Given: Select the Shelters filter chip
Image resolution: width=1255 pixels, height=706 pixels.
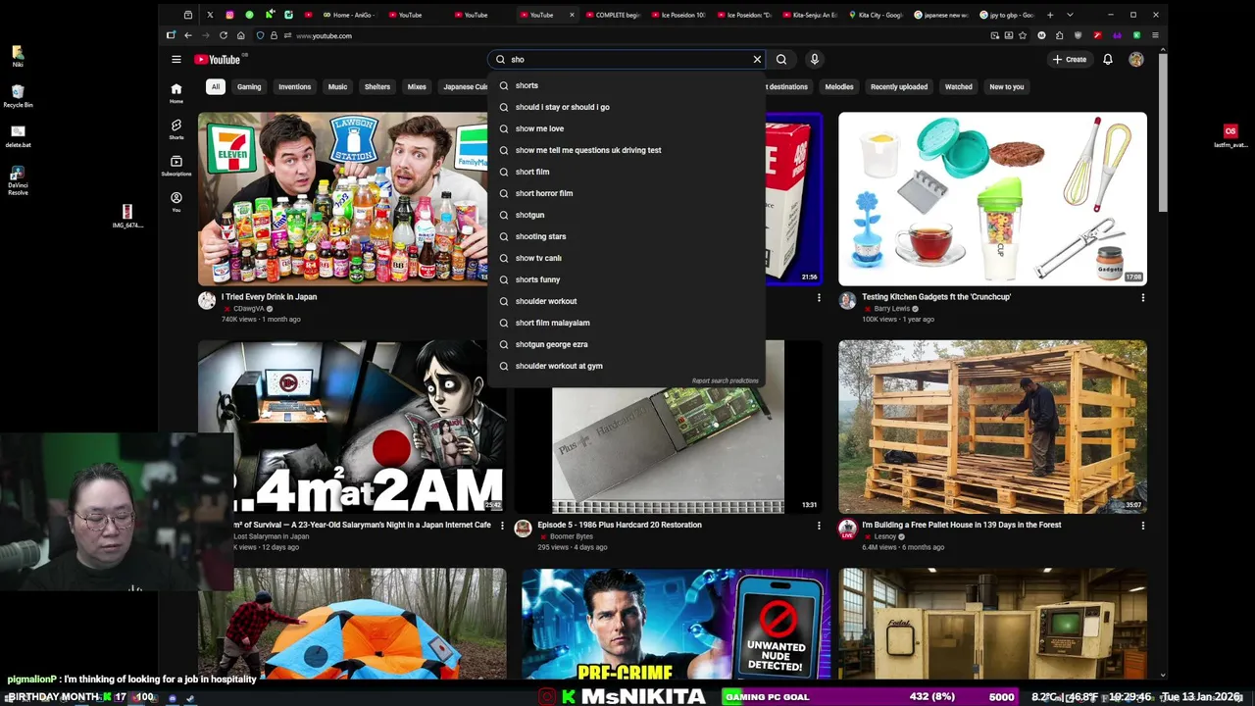Looking at the screenshot, I should (377, 86).
